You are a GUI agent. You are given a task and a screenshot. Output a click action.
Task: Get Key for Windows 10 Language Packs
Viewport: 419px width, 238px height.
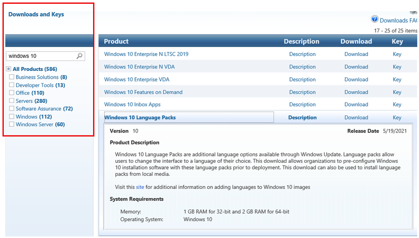pos(397,118)
